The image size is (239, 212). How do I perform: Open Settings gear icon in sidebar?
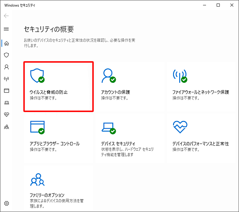coord(7,203)
